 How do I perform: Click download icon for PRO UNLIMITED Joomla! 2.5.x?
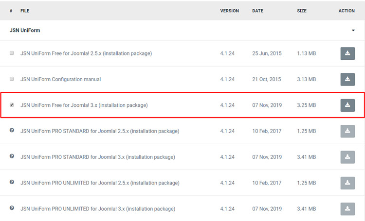coord(347,183)
